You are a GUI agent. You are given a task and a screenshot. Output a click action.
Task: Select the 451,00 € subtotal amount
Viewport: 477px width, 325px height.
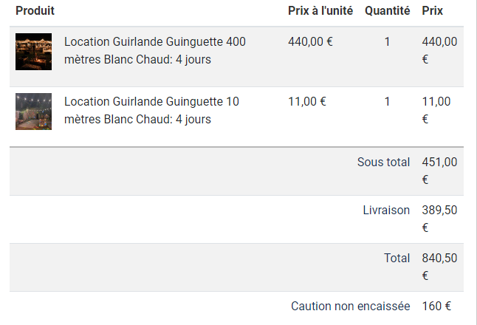coord(439,170)
